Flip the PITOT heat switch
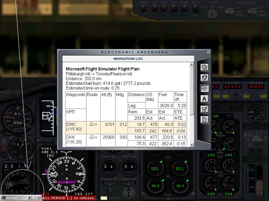 click(195, 9)
